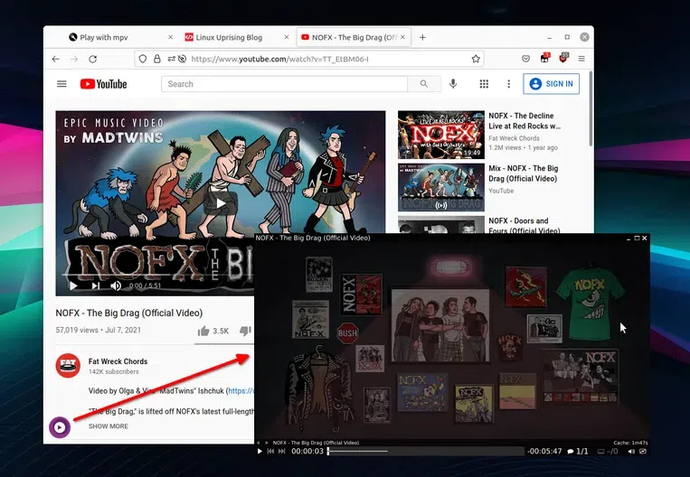Click the 3.5K likes count
690x477 pixels.
point(221,331)
